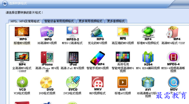Choose the 高压缩的MPG视频 icon
The image size is (189, 104).
(x=123, y=33)
